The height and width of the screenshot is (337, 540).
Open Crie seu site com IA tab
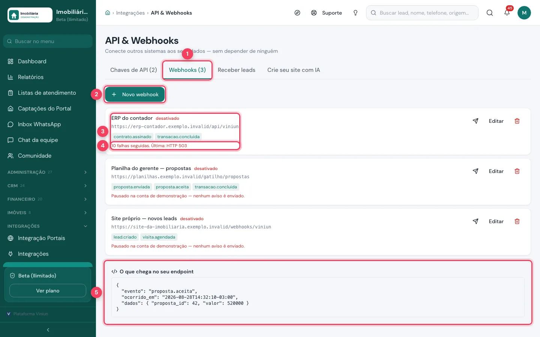tap(294, 70)
